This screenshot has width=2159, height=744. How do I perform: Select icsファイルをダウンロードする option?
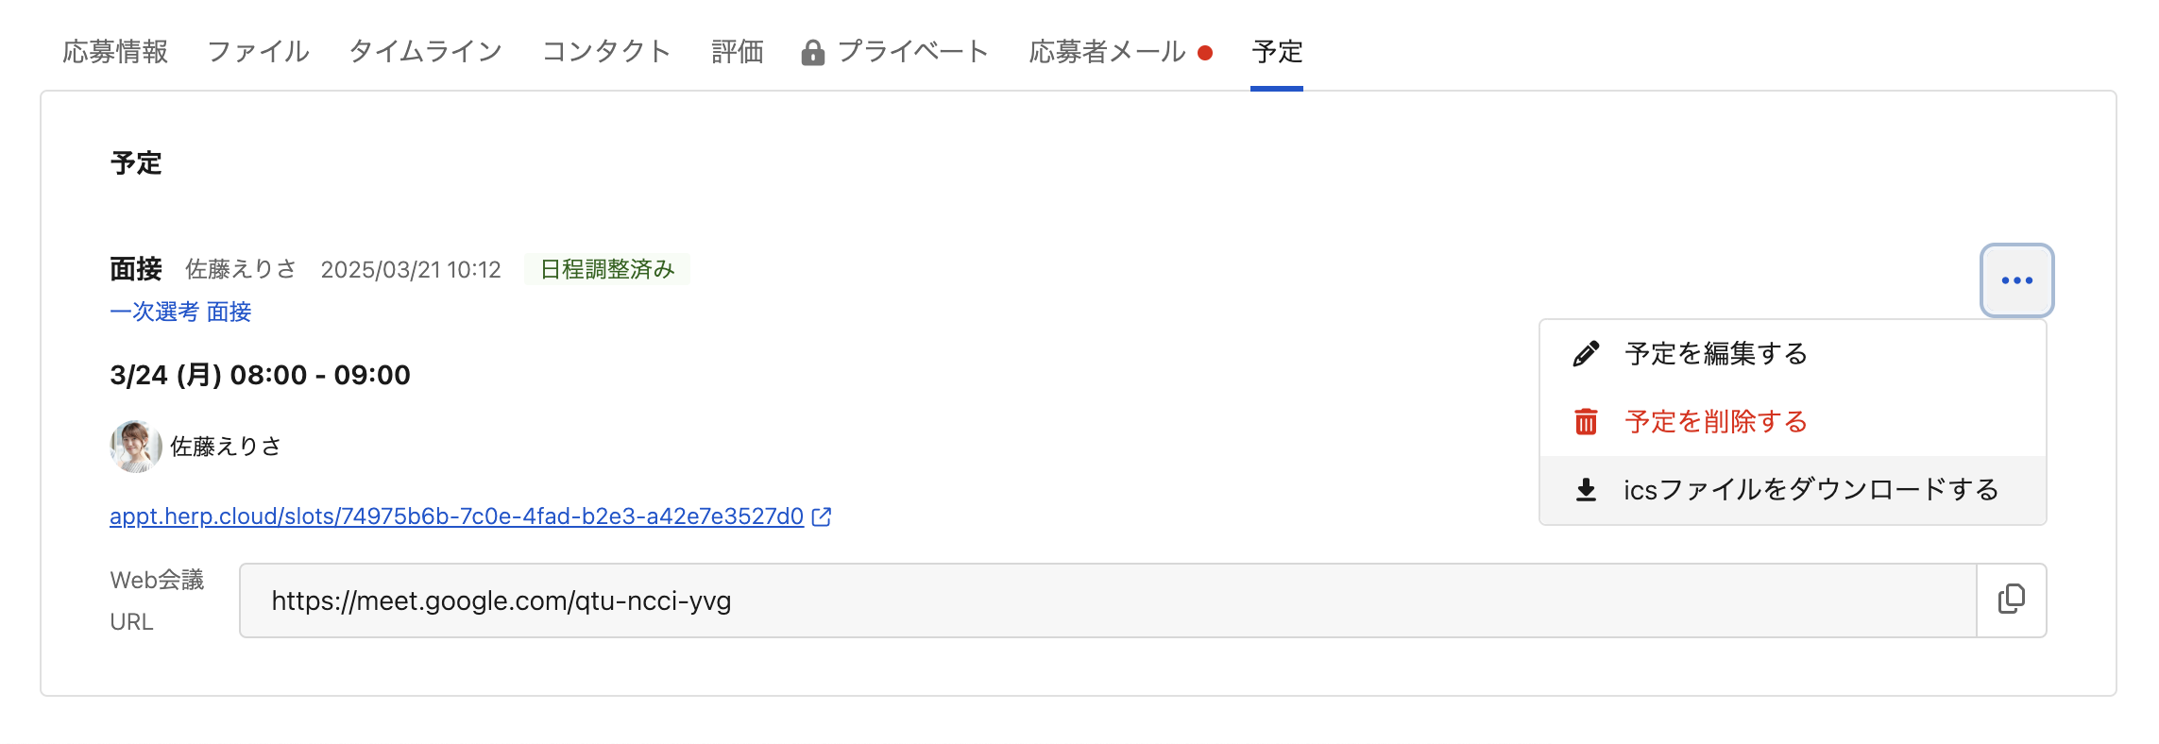[1810, 490]
